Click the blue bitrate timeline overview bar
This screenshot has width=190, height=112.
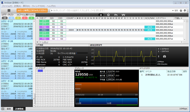click(x=107, y=101)
